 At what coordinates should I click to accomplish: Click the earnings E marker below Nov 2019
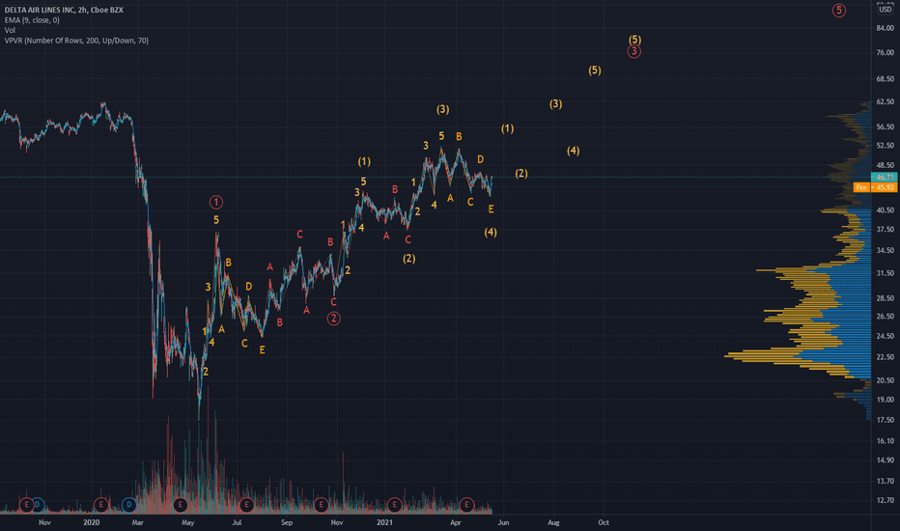click(x=26, y=505)
